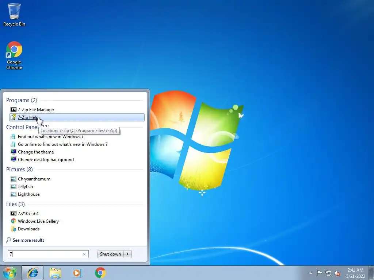Click the monitor icon beside Change desktop background
Viewport: 374px width, 280px height.
[14, 159]
